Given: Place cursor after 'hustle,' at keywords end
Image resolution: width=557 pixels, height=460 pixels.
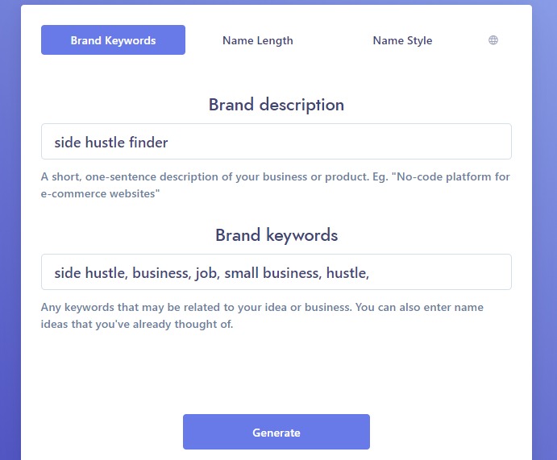Looking at the screenshot, I should [371, 273].
